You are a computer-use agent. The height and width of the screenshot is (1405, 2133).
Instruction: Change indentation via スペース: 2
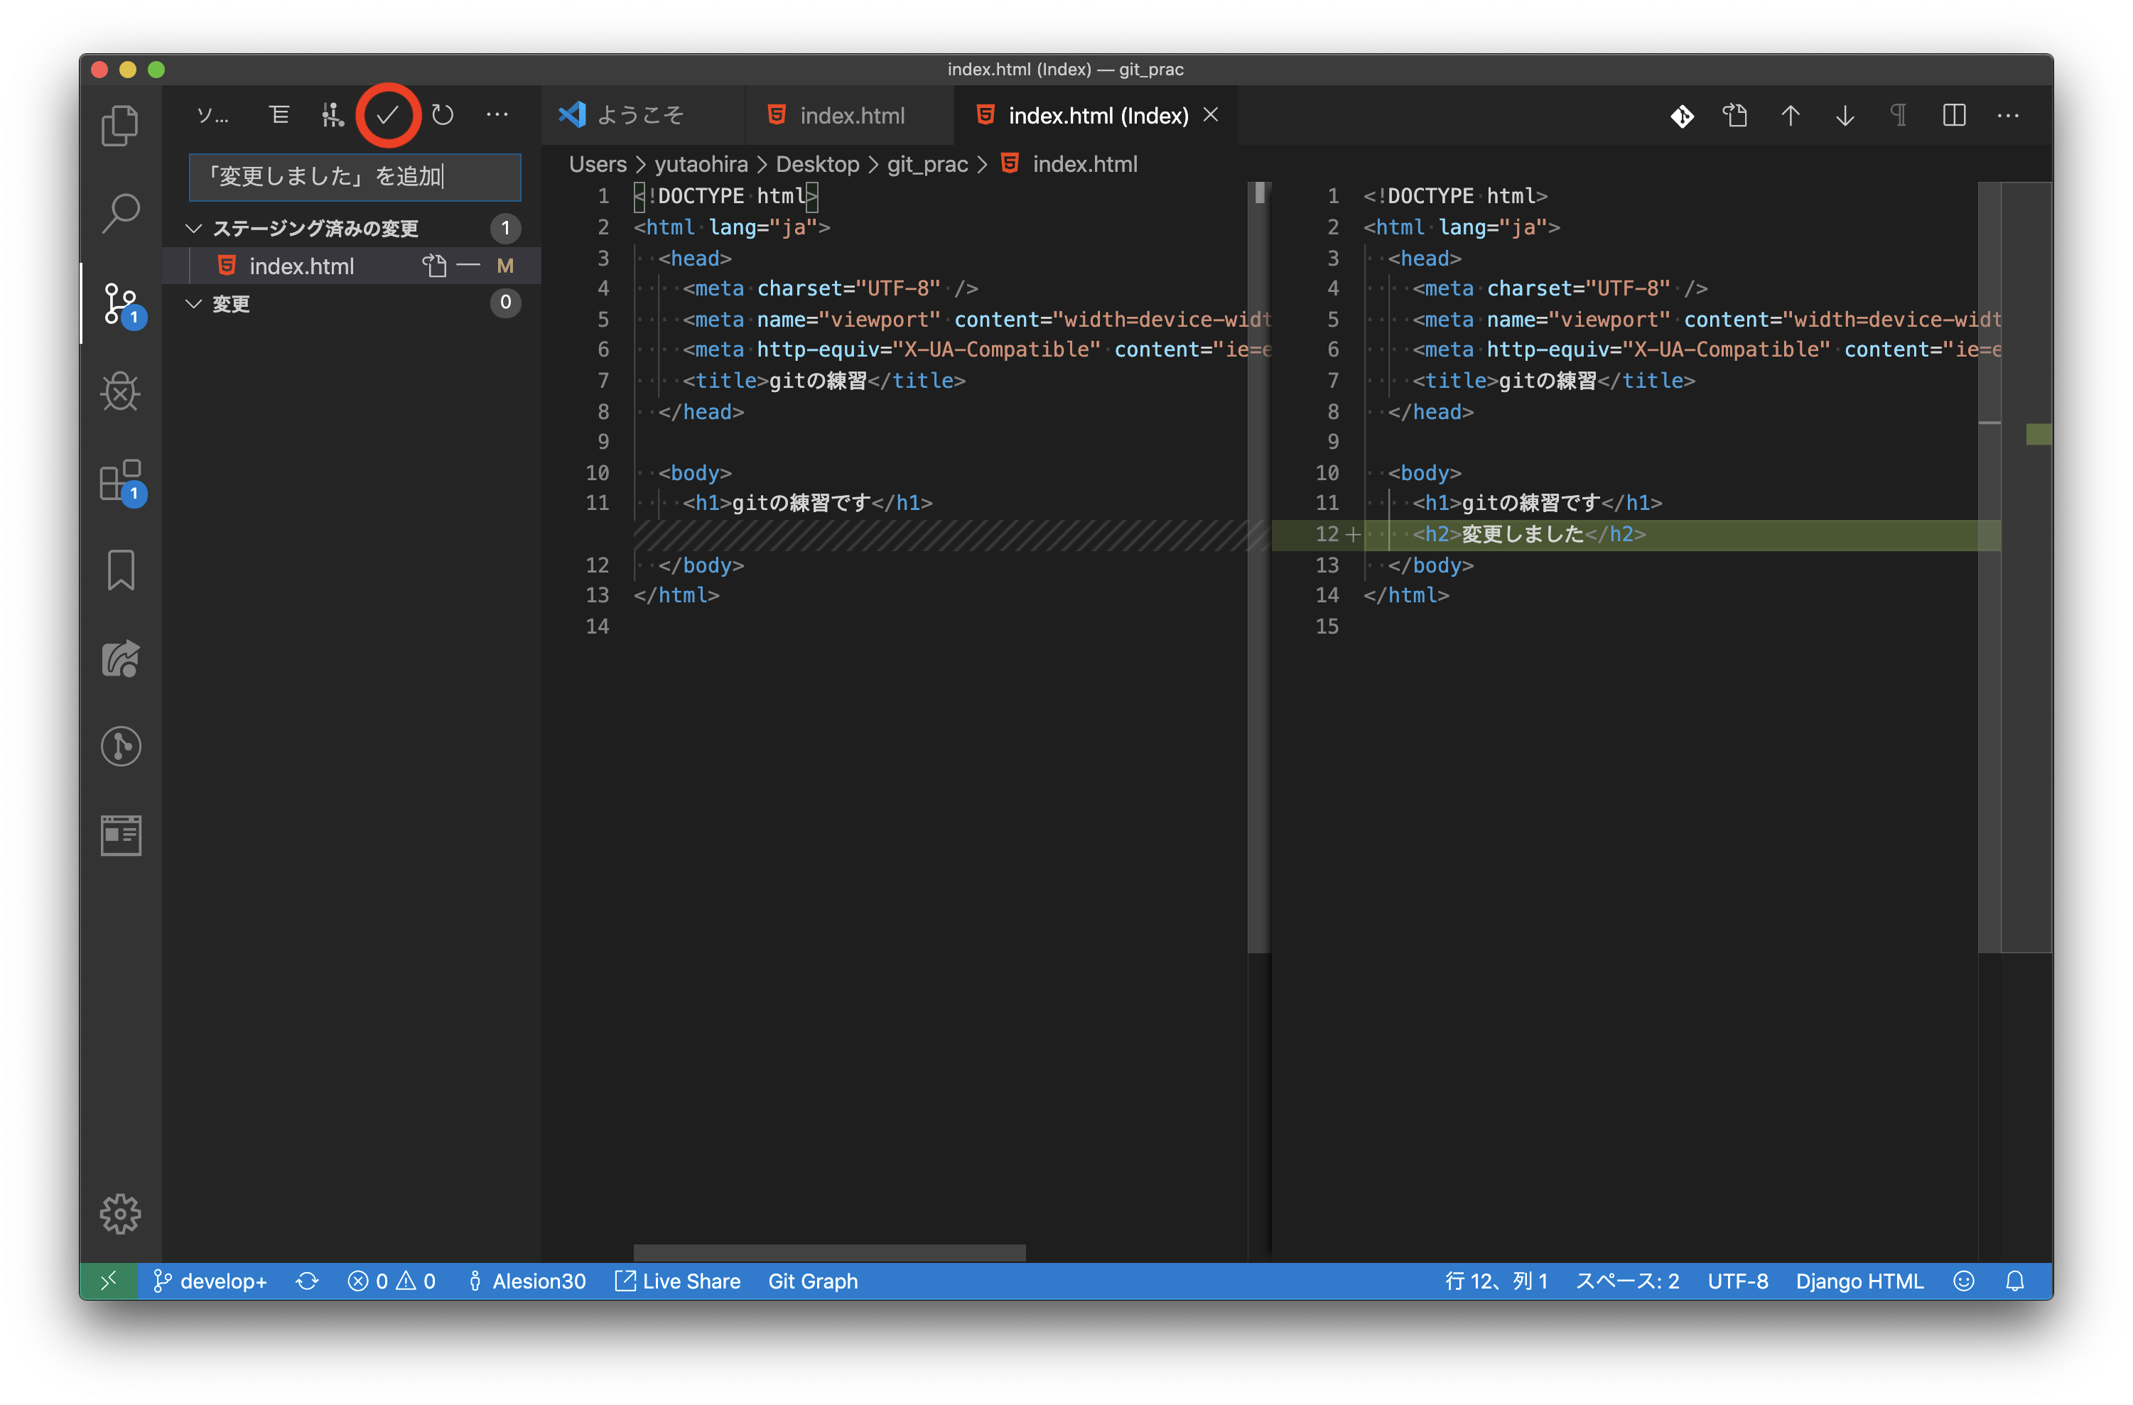coord(1628,1281)
